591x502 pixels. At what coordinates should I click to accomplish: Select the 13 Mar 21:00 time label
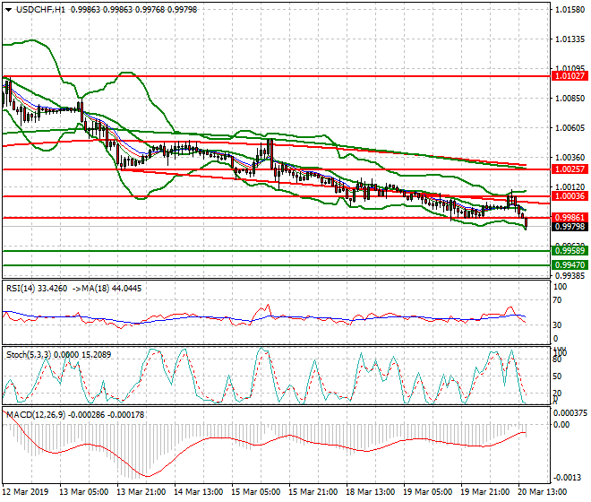point(141,492)
